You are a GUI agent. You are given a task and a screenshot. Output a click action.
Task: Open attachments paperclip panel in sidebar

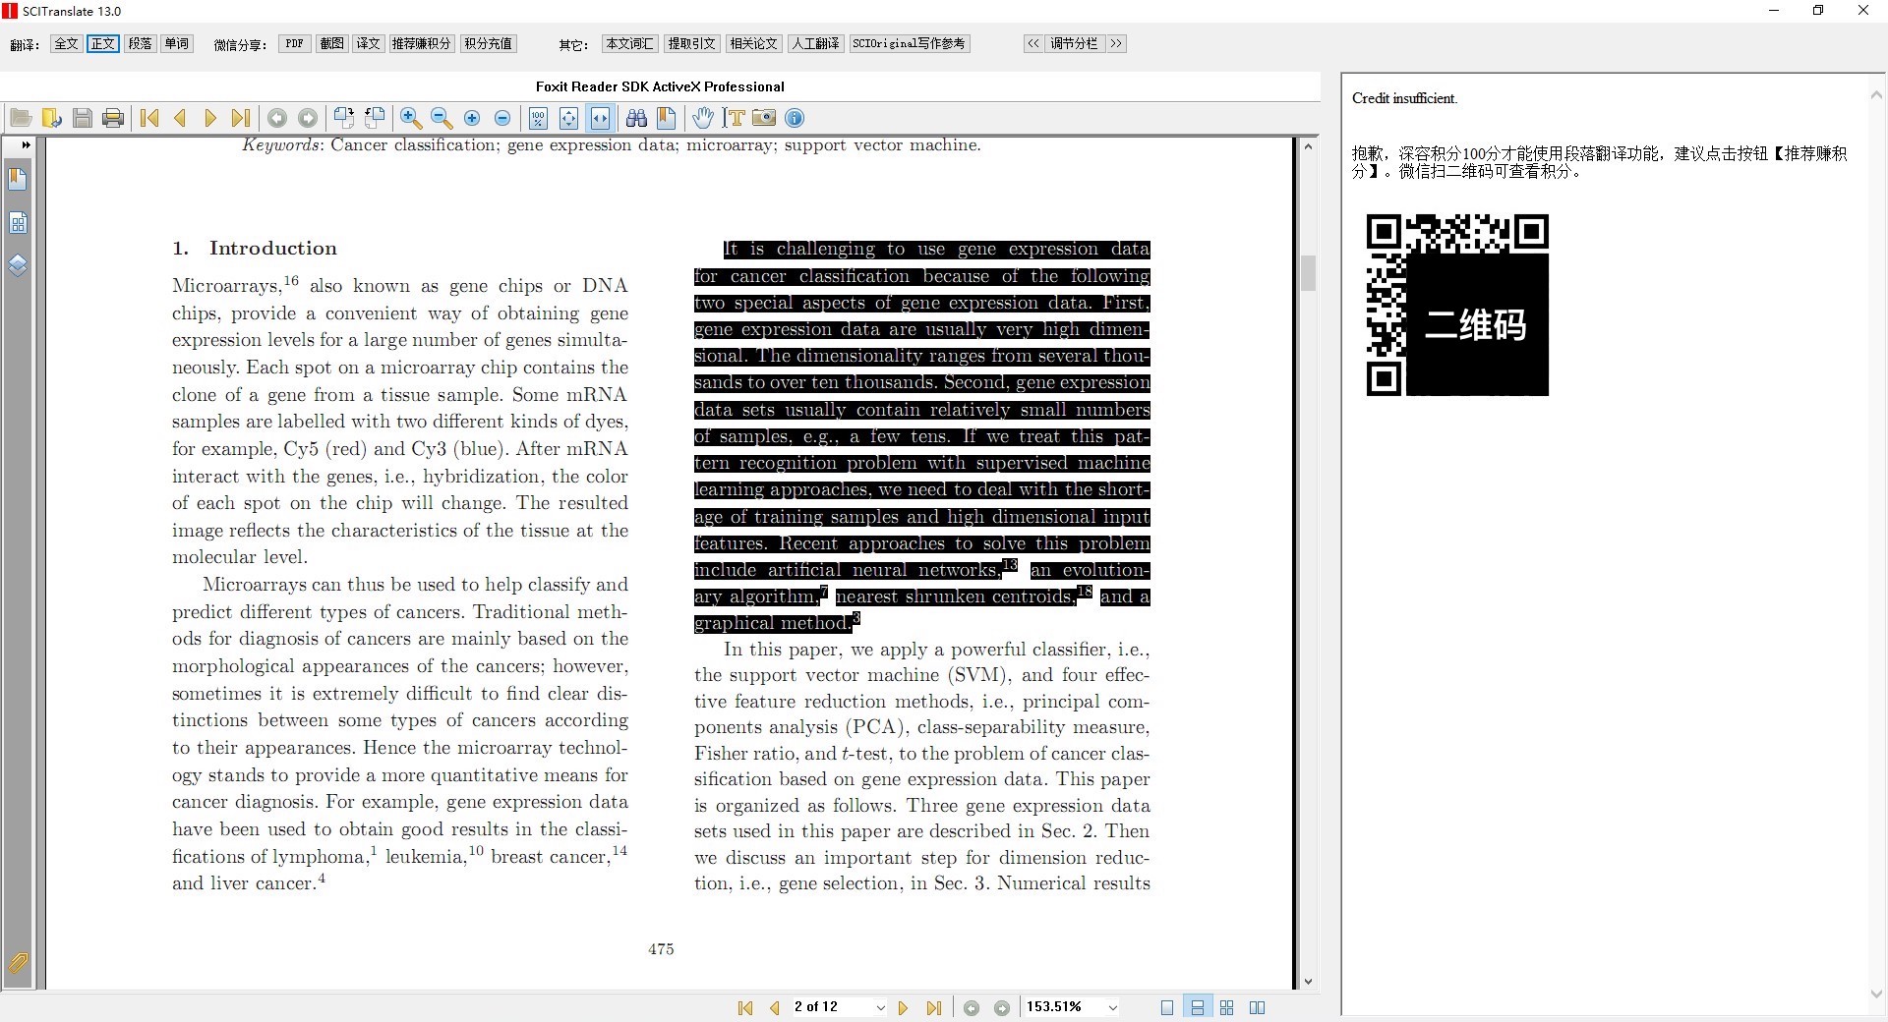click(x=18, y=963)
